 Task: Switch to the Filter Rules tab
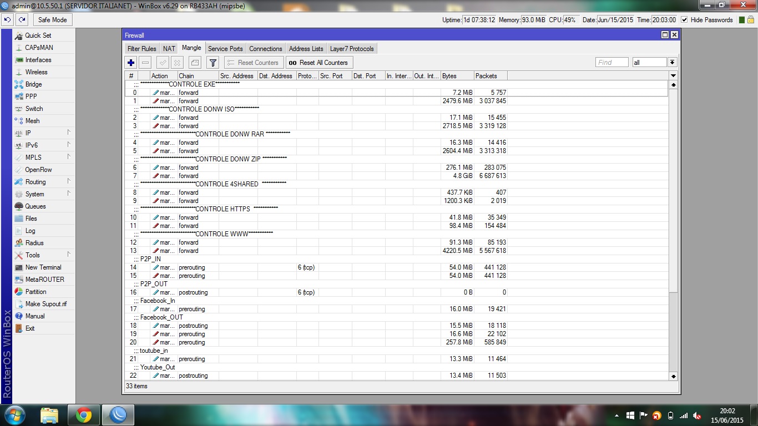click(x=142, y=49)
